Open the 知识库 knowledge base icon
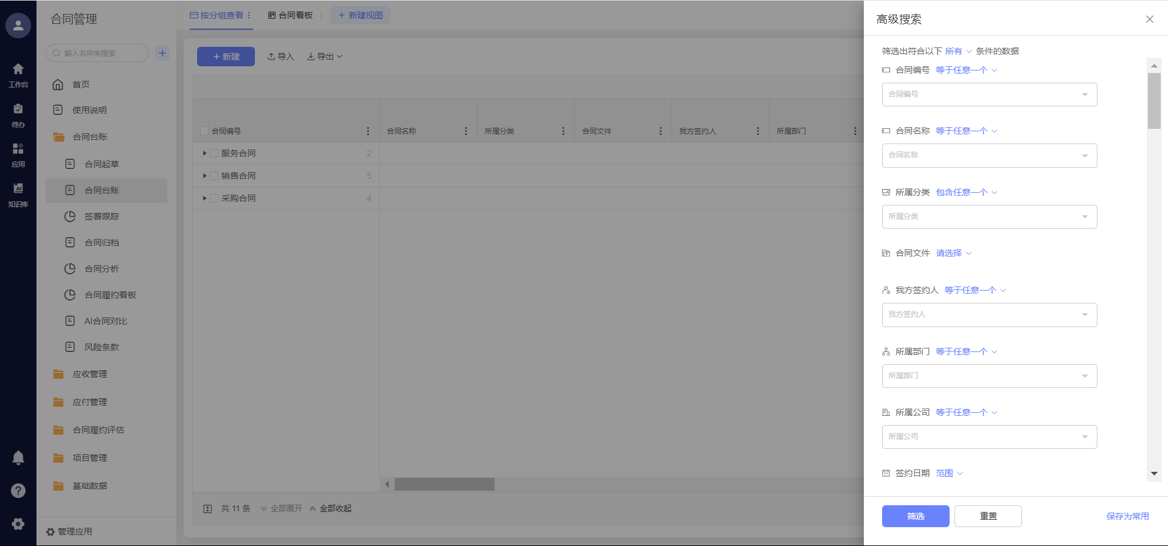The width and height of the screenshot is (1168, 546). point(18,195)
